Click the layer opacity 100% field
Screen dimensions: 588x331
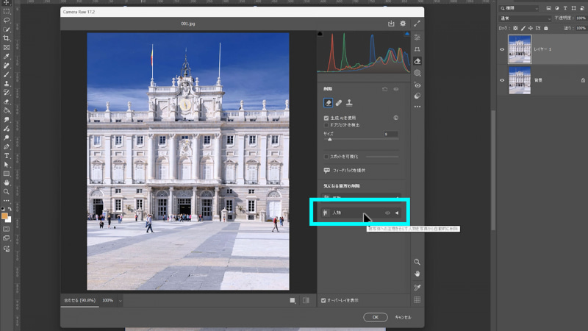pos(581,18)
